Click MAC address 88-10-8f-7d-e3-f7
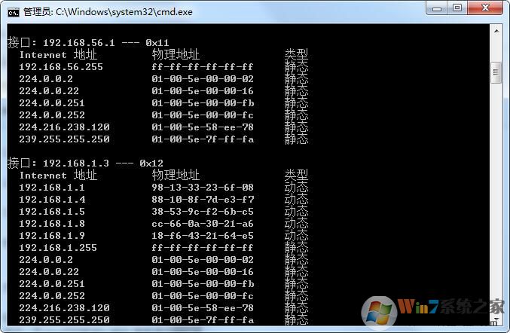 (203, 199)
